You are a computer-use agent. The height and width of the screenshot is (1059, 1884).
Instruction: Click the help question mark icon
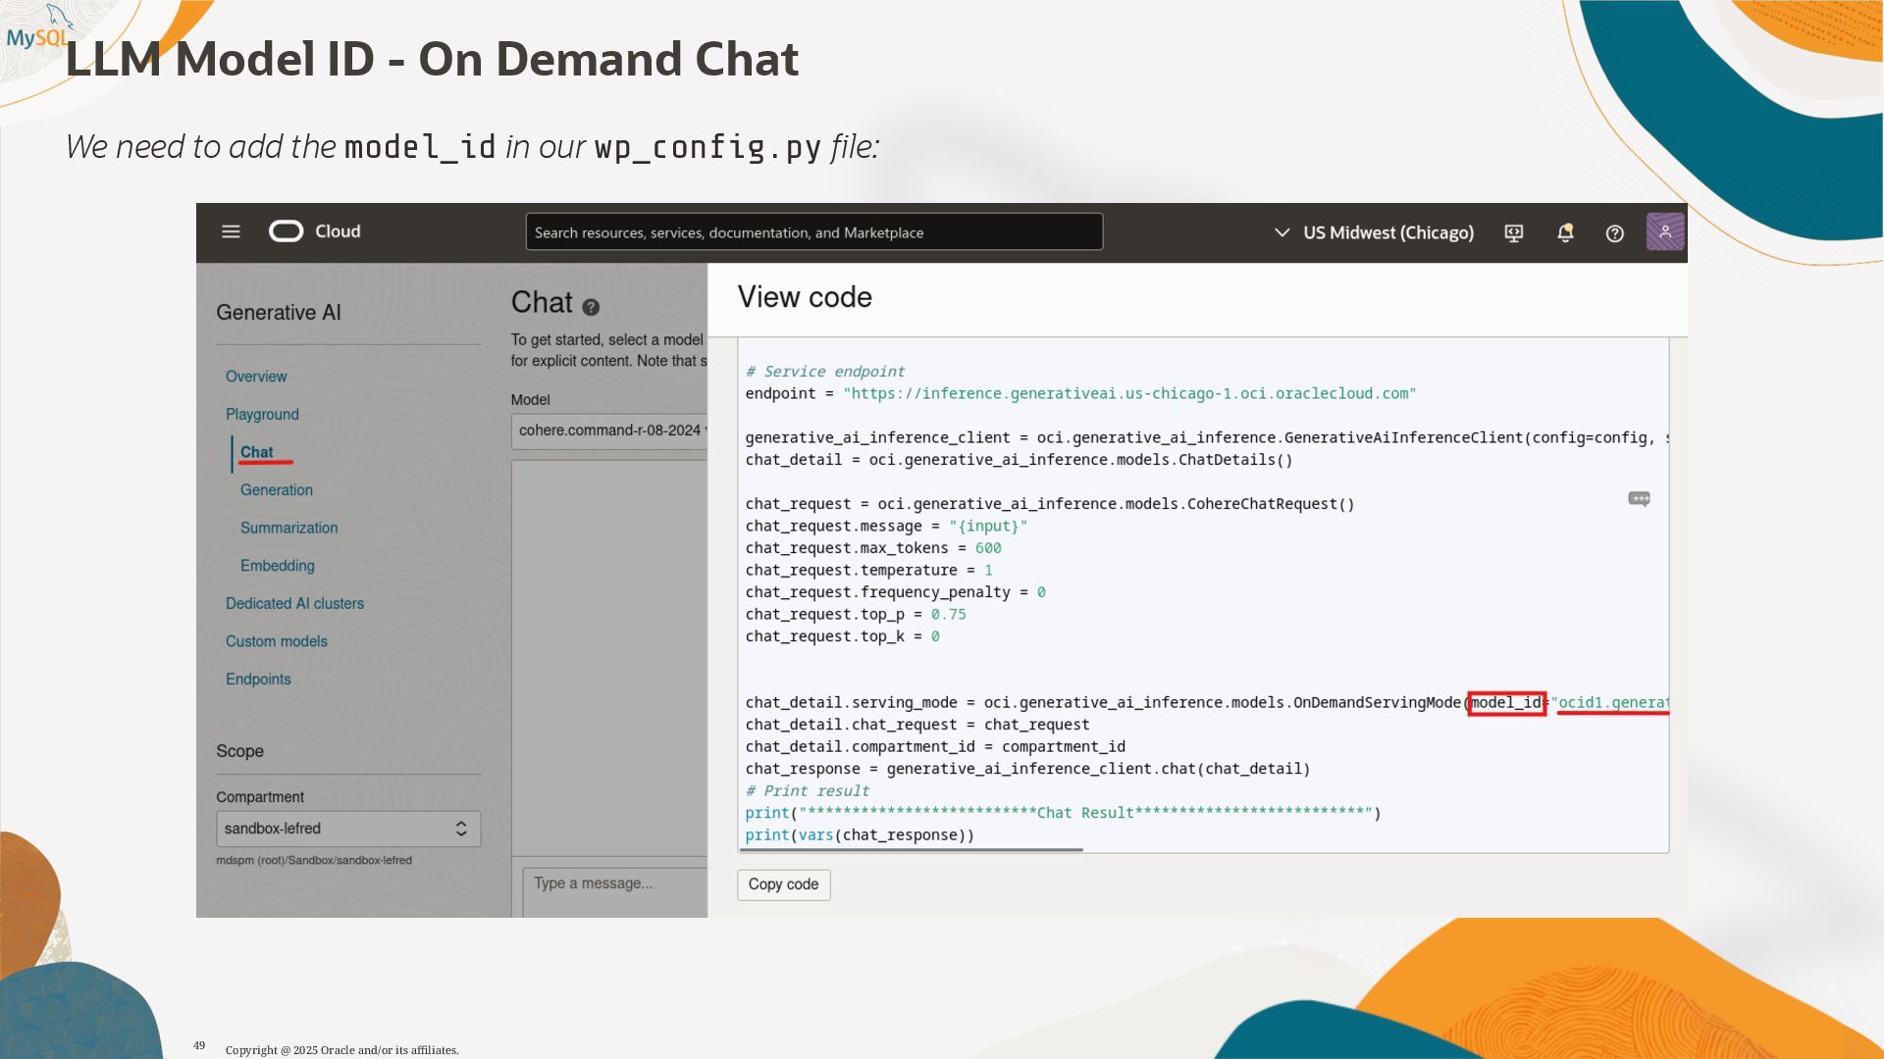pyautogui.click(x=1614, y=233)
